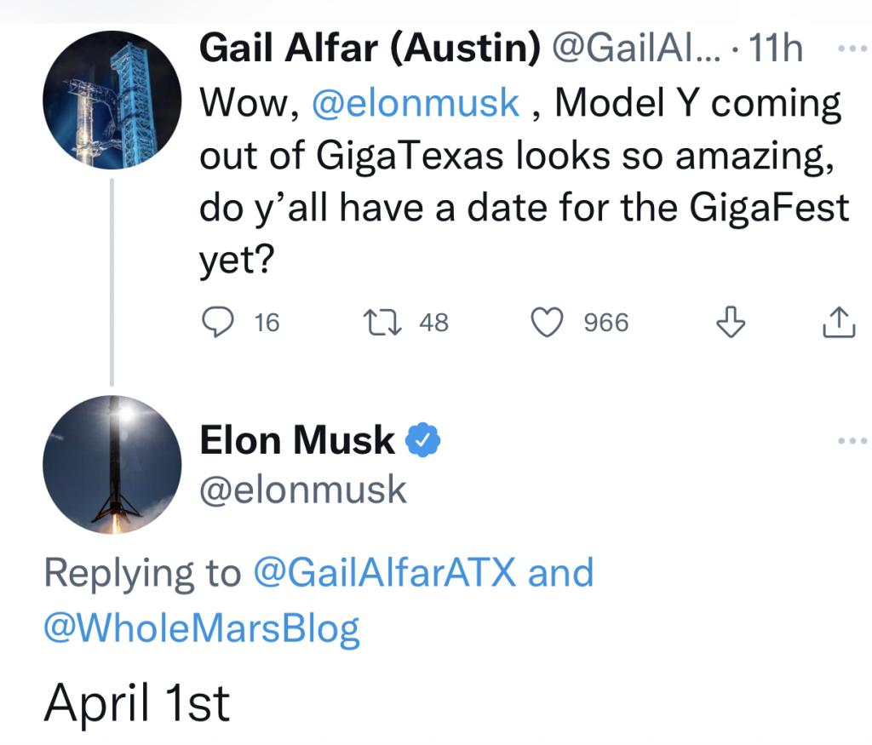Click the @elonmusk mention in Gail's tweet
872x745 pixels.
(x=416, y=103)
